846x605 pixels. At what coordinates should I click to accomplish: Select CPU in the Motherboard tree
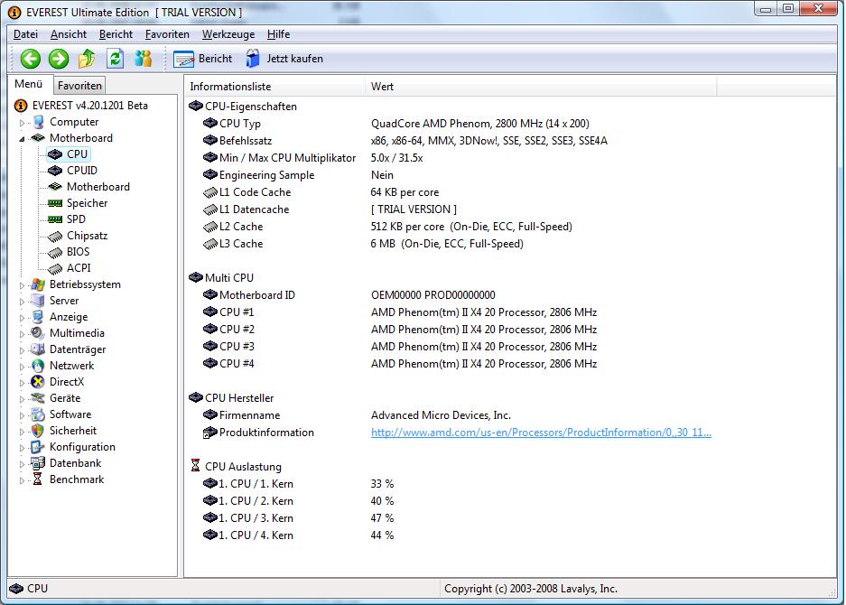click(77, 154)
